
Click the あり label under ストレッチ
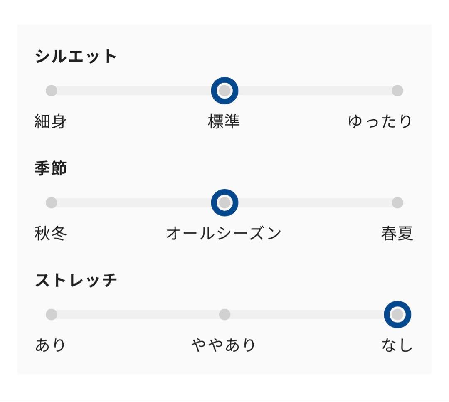coord(51,345)
